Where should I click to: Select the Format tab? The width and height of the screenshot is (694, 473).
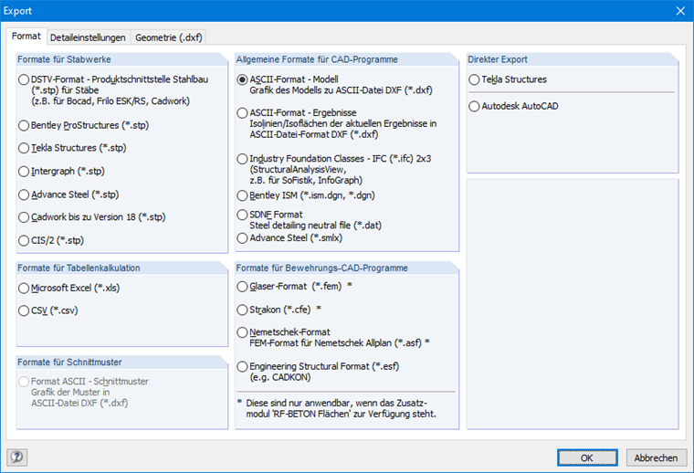pyautogui.click(x=26, y=37)
